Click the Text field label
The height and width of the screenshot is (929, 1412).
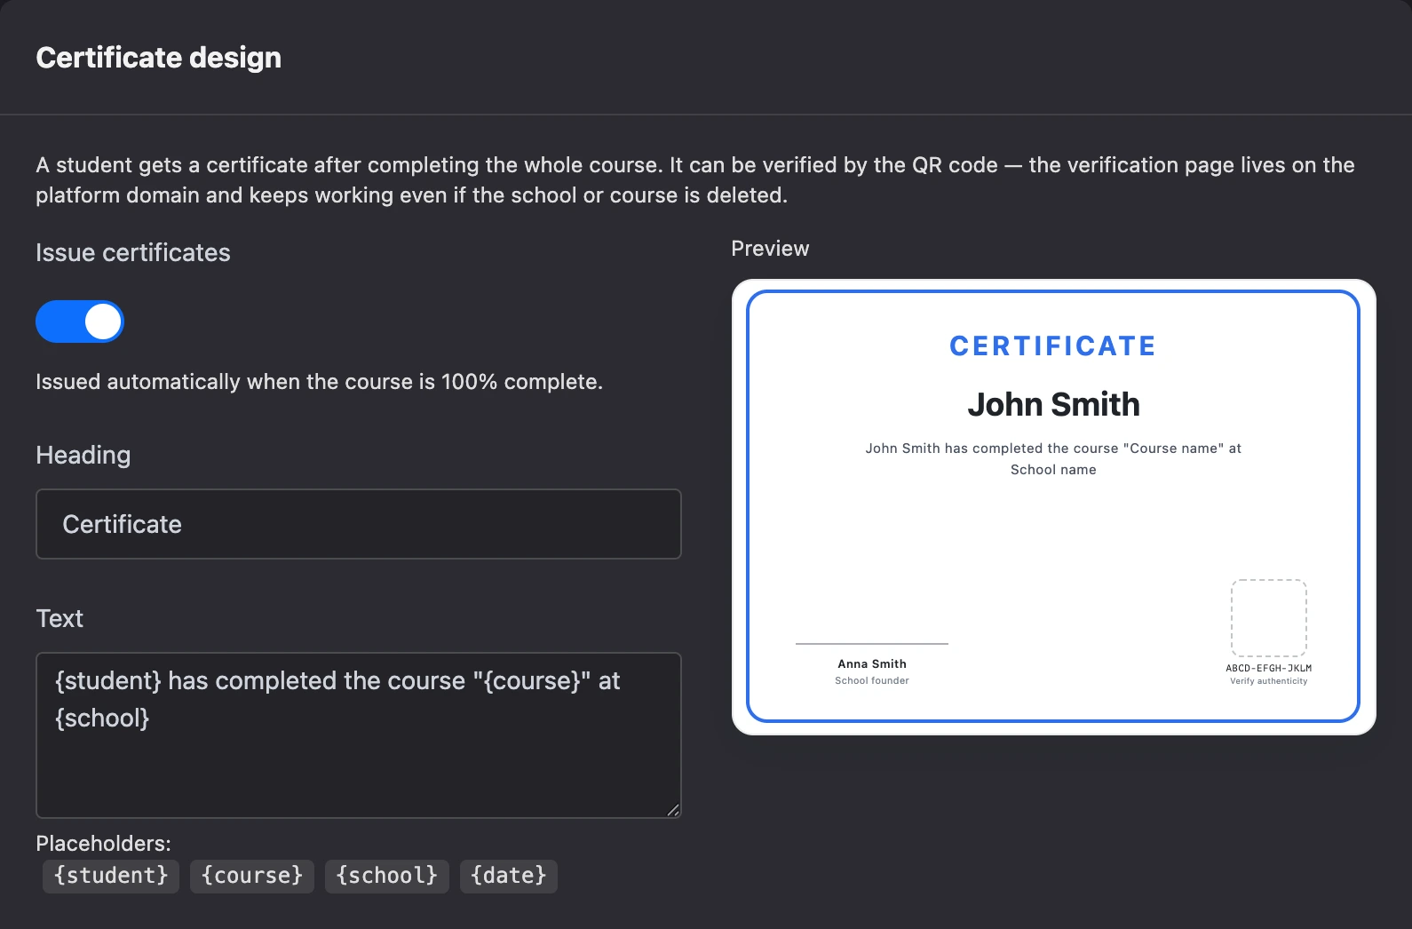[59, 619]
